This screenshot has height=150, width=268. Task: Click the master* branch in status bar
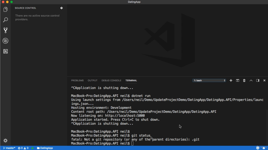(9, 148)
